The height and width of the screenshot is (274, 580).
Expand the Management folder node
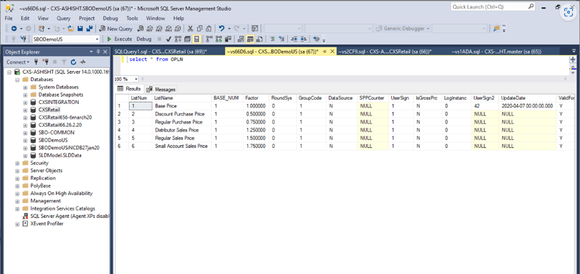coord(17,201)
